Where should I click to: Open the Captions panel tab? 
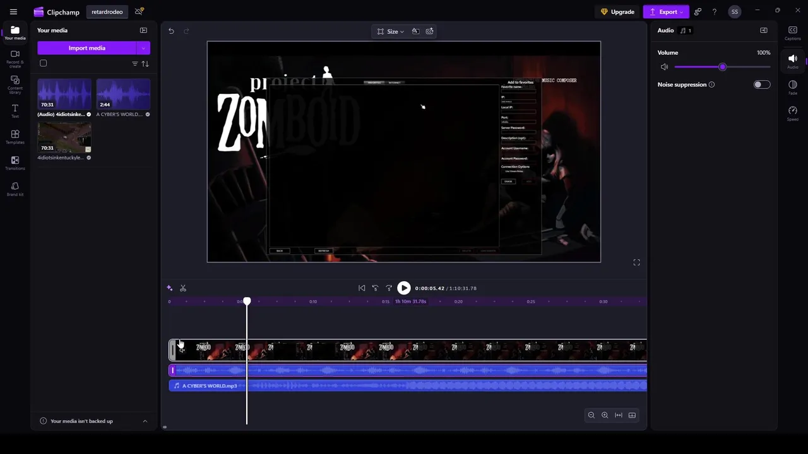coord(793,33)
